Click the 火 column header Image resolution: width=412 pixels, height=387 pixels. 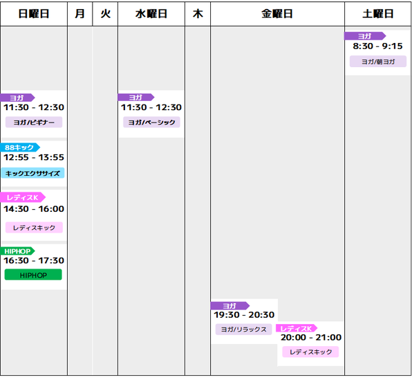(x=105, y=14)
